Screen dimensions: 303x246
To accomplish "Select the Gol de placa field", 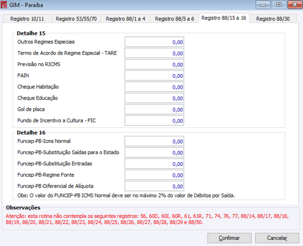I will coord(154,109).
